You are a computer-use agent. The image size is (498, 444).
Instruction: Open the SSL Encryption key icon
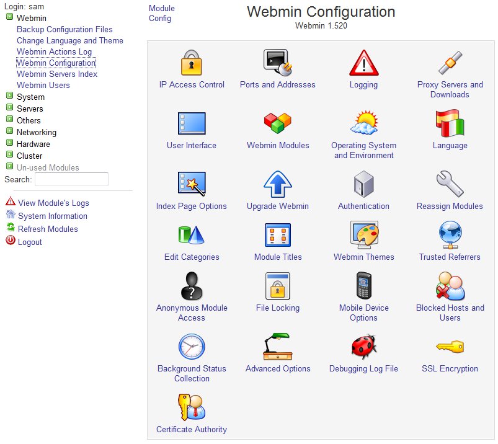(x=450, y=347)
